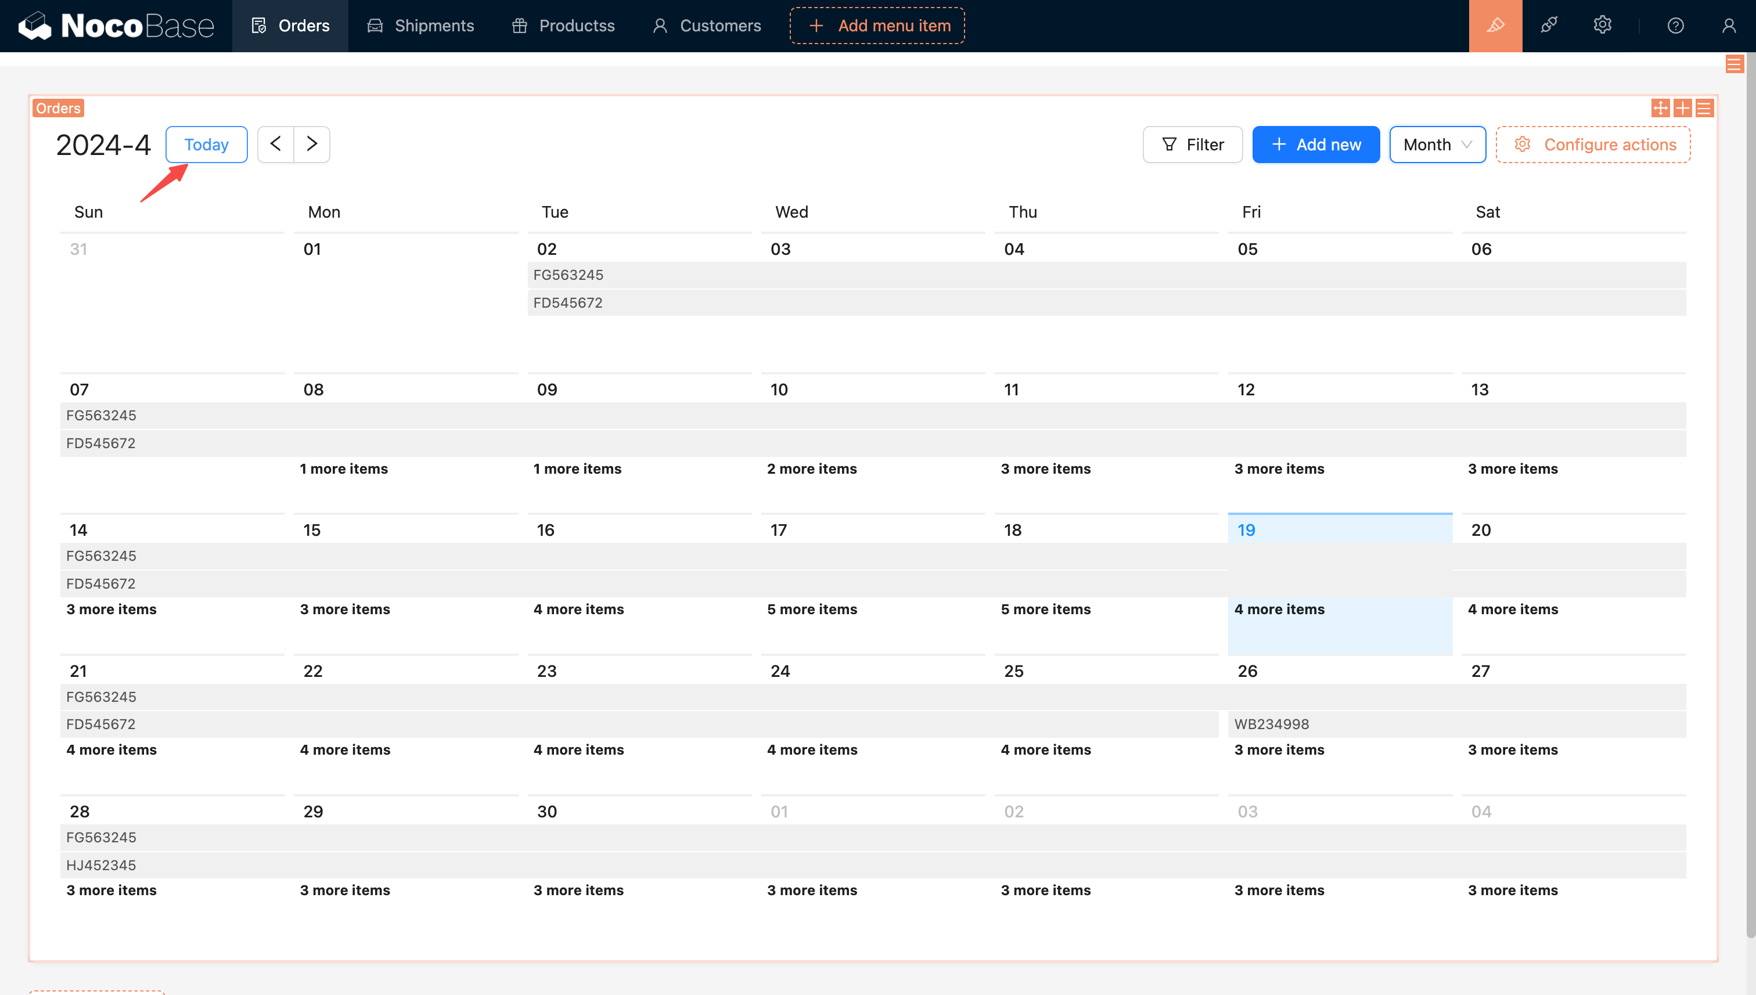Viewport: 1756px width, 995px height.
Task: Open the plugin manager icon
Action: point(1549,26)
